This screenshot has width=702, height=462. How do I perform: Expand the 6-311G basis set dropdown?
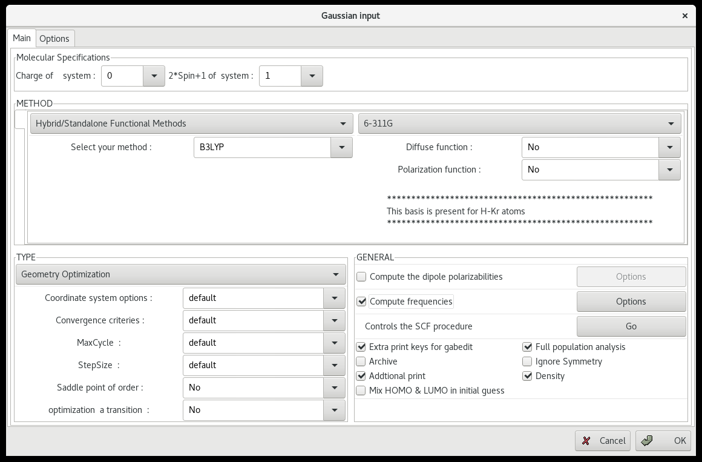519,124
